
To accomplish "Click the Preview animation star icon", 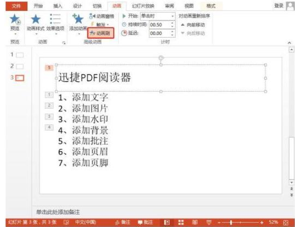I will click(15, 20).
